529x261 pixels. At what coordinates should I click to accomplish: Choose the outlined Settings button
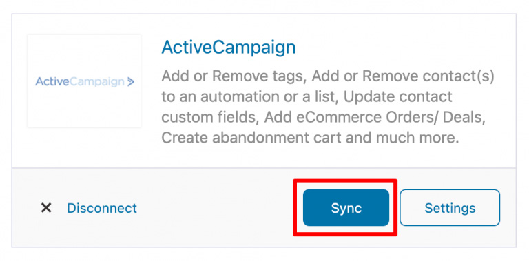[450, 207]
